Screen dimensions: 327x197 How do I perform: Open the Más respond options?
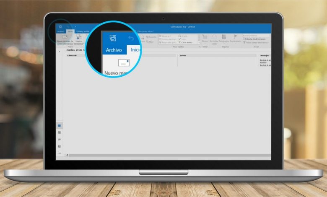150,42
